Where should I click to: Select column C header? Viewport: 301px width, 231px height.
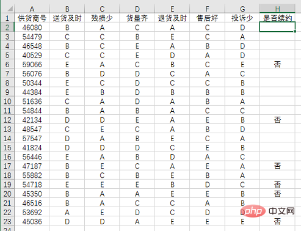(102, 9)
